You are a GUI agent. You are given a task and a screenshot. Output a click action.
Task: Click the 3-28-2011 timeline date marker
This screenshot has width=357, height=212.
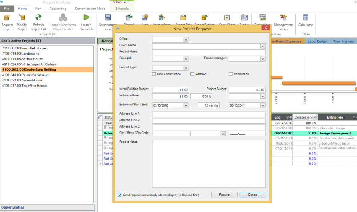tap(305, 99)
